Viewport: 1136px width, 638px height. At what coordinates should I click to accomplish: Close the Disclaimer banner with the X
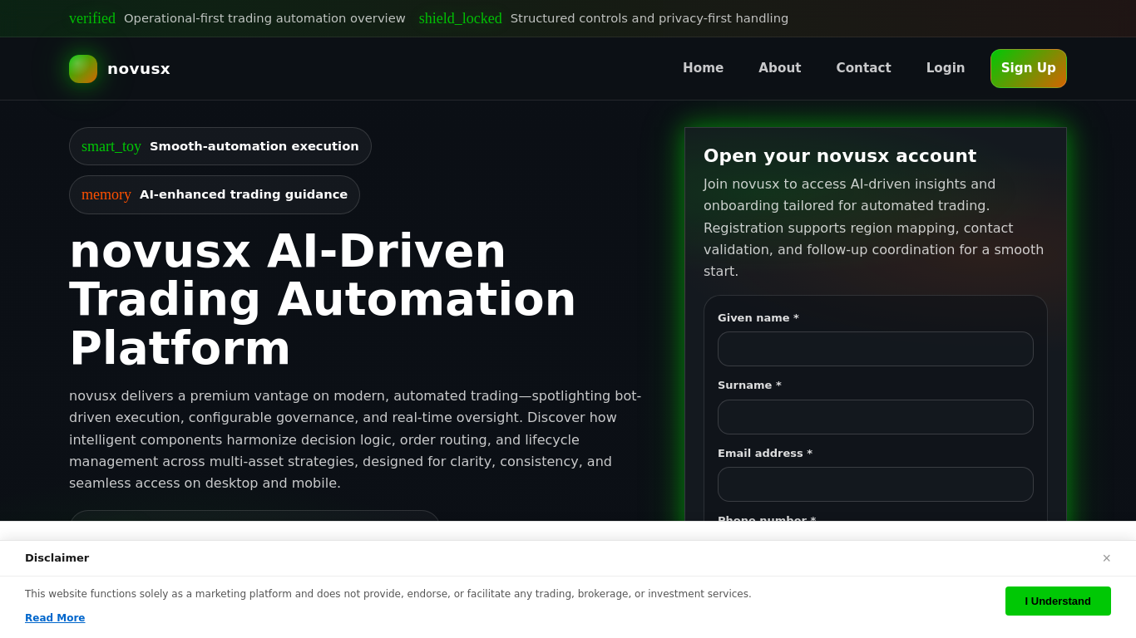[1107, 558]
